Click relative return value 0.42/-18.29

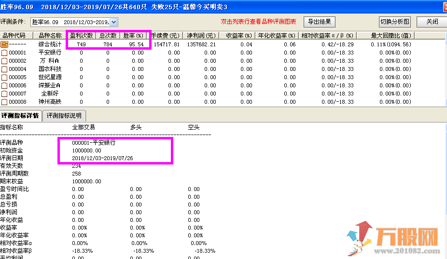[337, 44]
